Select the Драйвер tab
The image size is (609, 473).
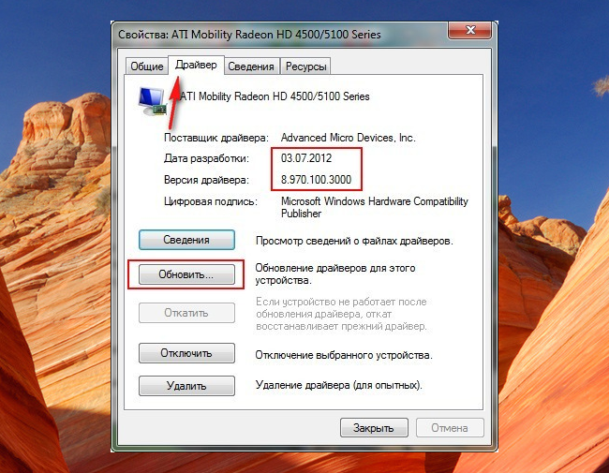(196, 65)
